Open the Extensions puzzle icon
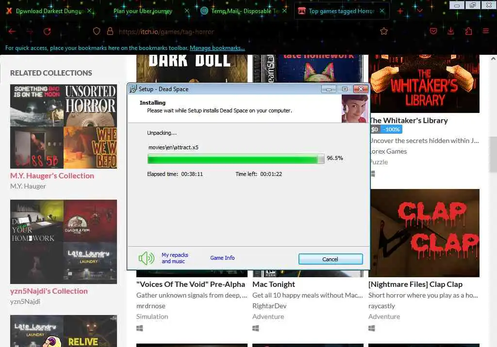 (468, 31)
